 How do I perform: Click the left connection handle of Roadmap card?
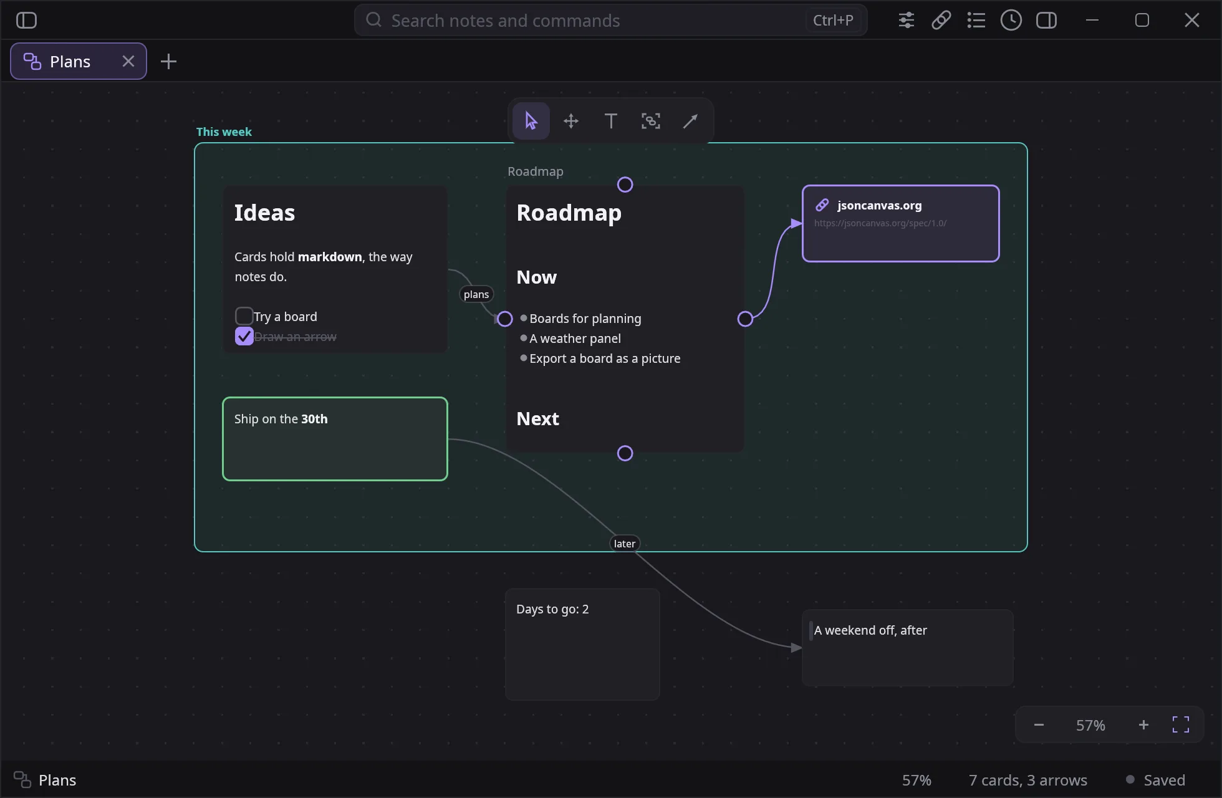pyautogui.click(x=505, y=319)
